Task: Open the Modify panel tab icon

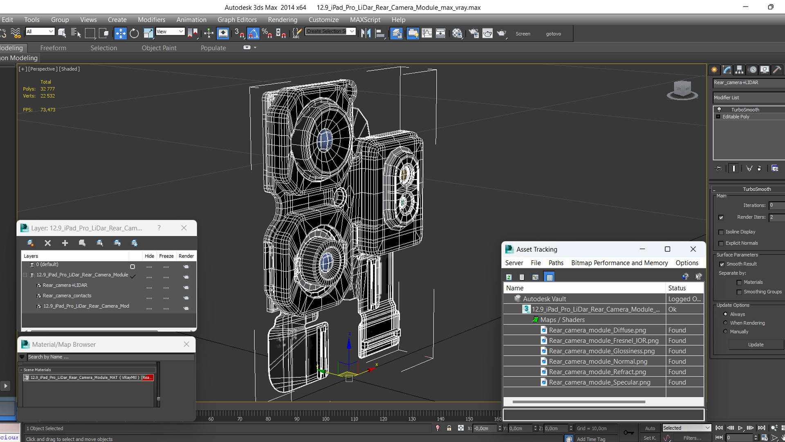Action: click(727, 70)
